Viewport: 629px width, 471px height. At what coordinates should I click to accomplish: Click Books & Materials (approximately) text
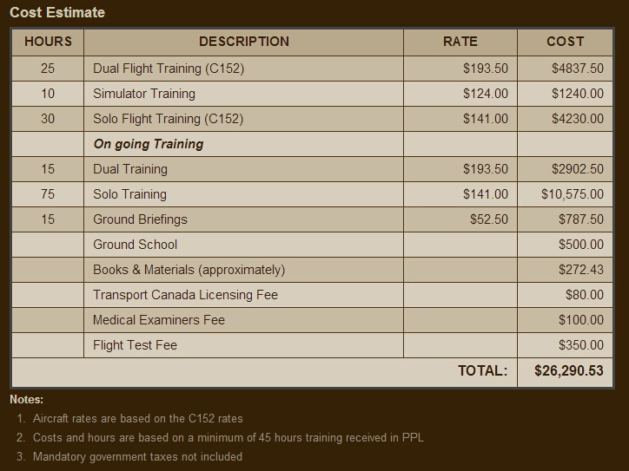[x=189, y=270]
